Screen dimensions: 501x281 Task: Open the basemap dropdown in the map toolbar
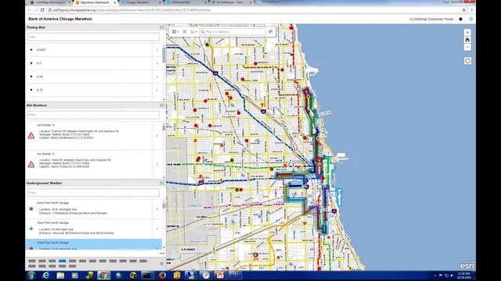[x=175, y=31]
